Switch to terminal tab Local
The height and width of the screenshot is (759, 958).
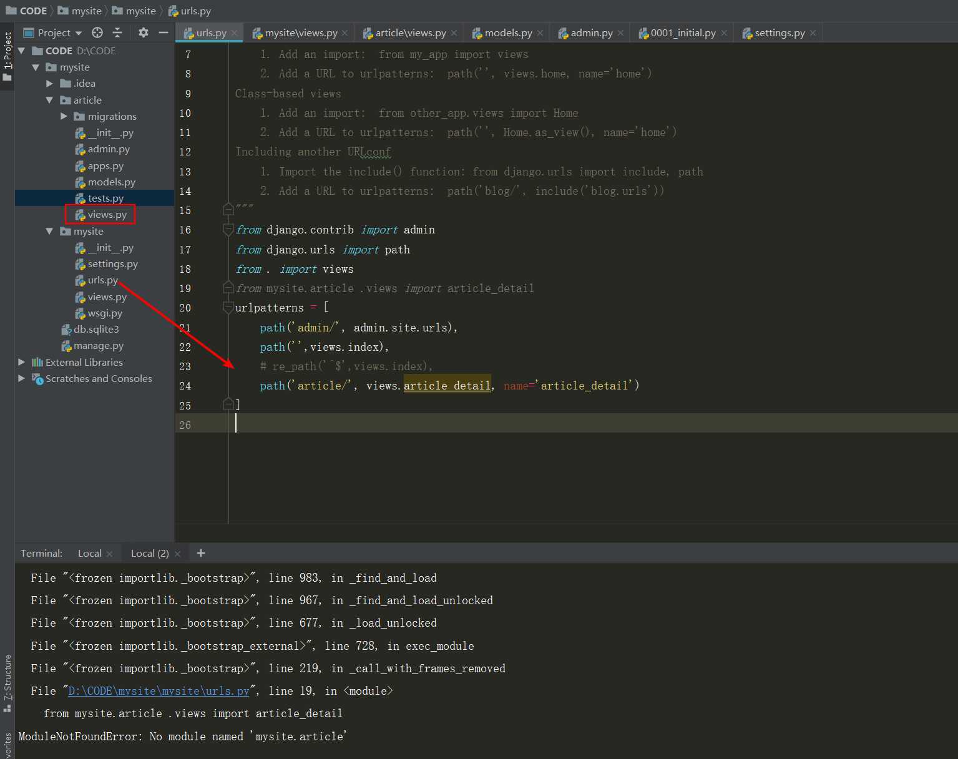coord(89,554)
